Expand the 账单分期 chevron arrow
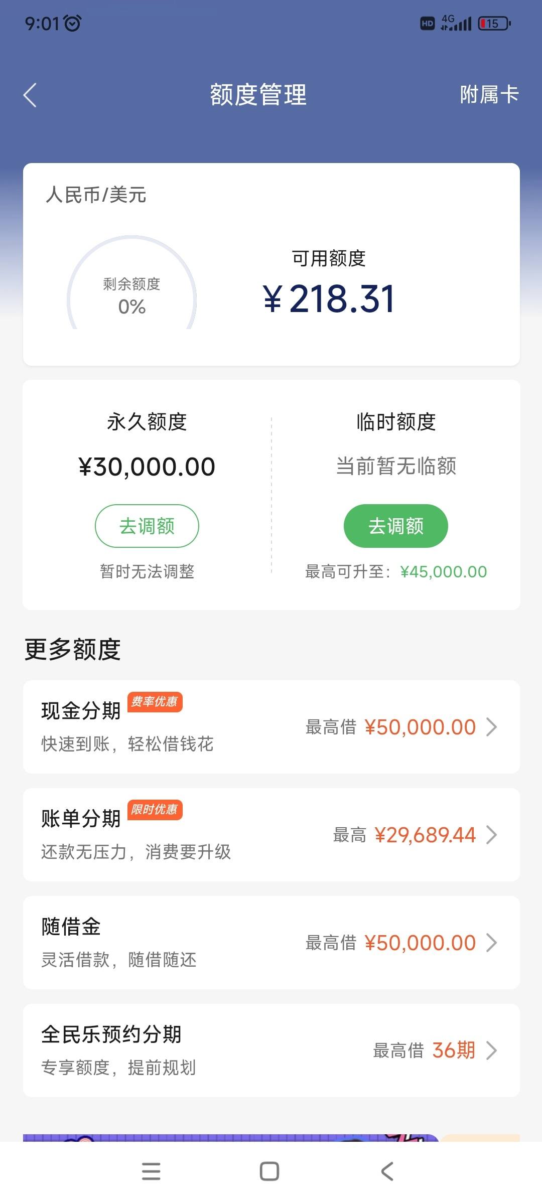This screenshot has height=1204, width=542. (492, 835)
